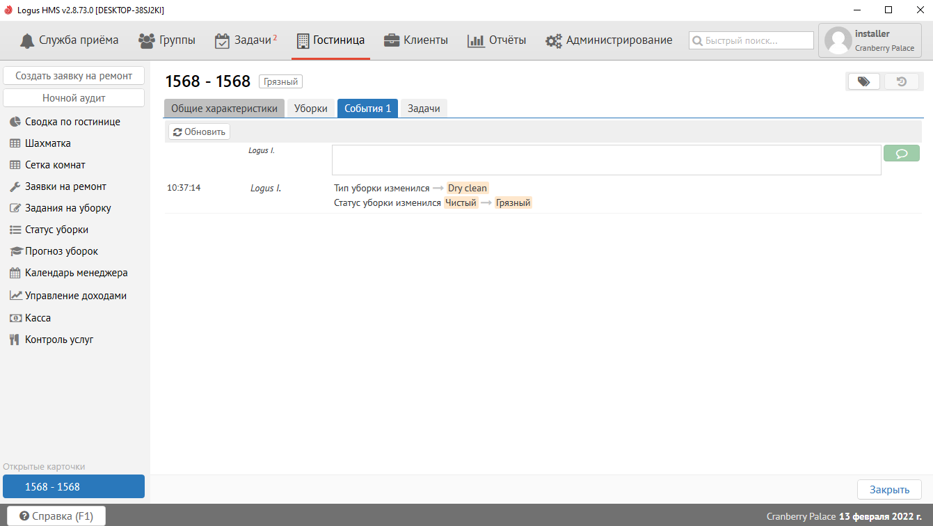Open Задачи menu

point(246,40)
